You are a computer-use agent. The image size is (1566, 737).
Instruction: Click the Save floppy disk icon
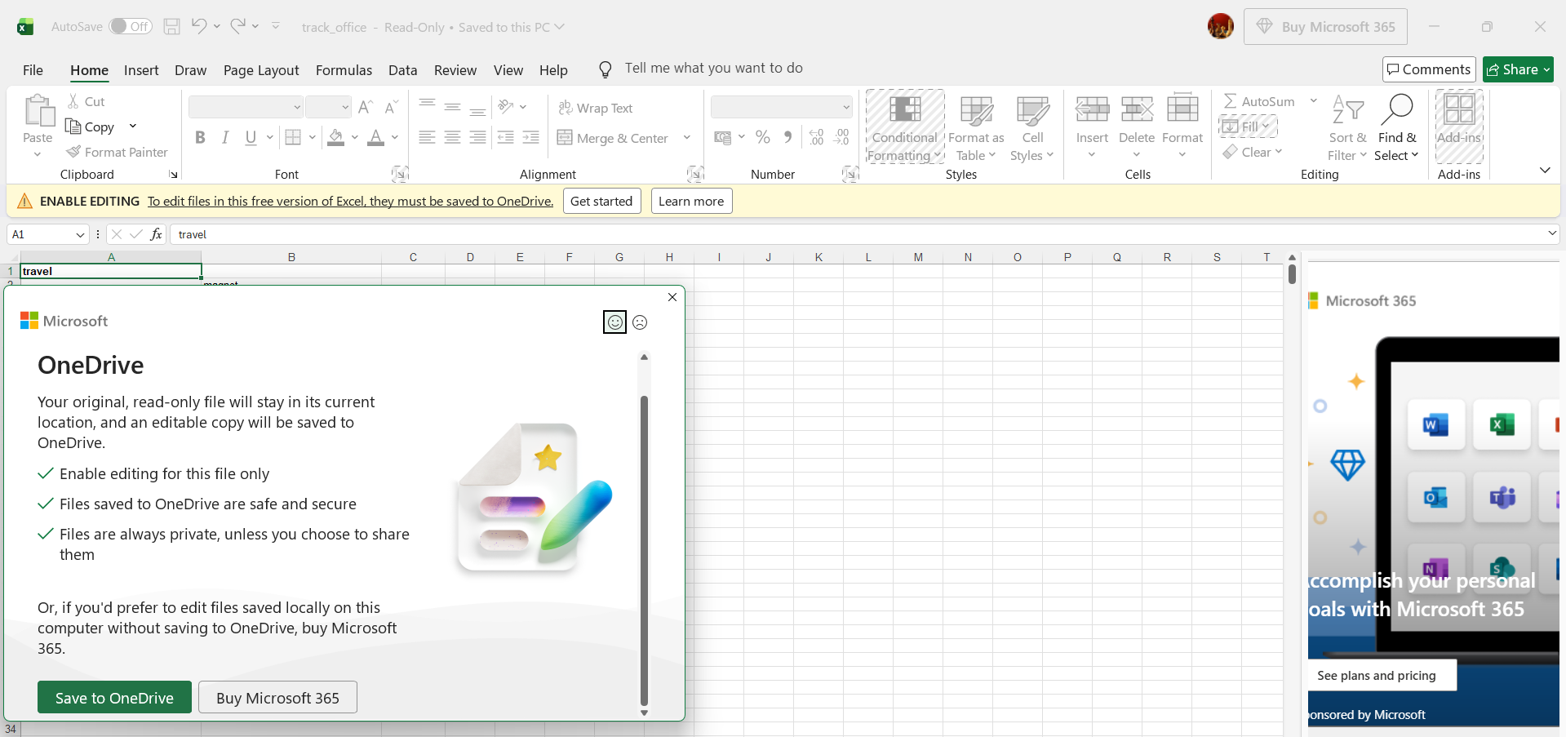171,26
